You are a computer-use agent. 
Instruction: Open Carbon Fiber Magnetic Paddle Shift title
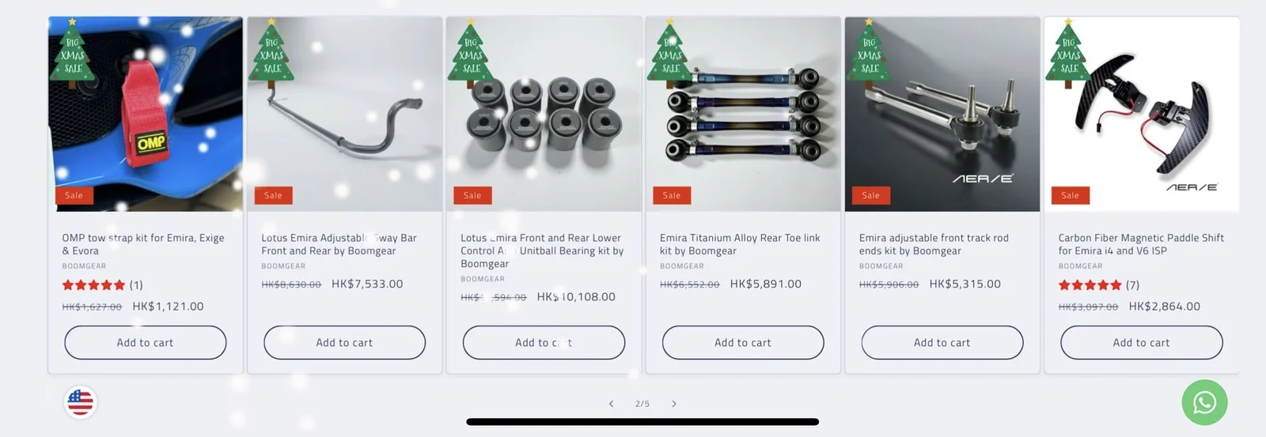coord(1141,244)
